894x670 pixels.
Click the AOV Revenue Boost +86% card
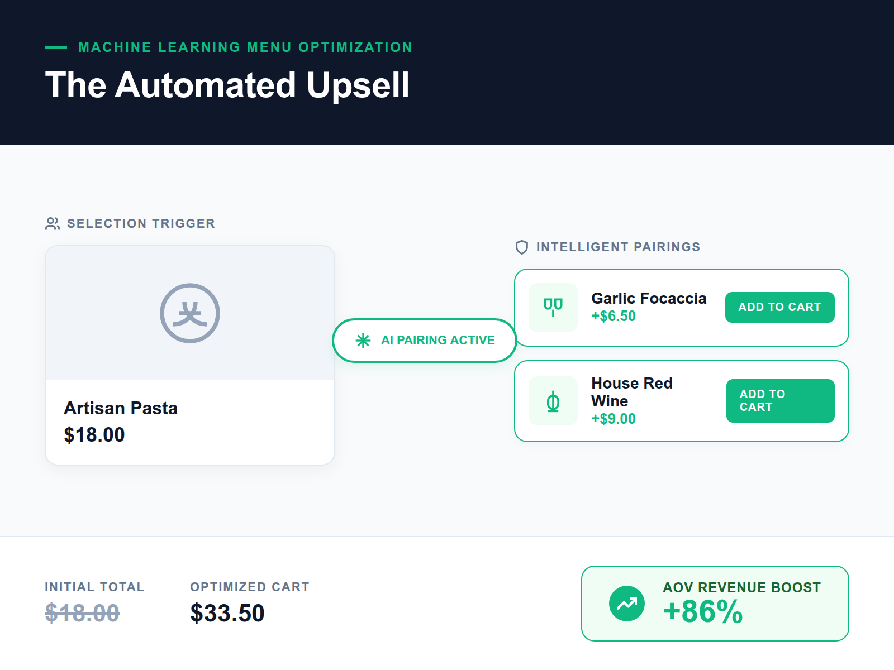click(715, 604)
